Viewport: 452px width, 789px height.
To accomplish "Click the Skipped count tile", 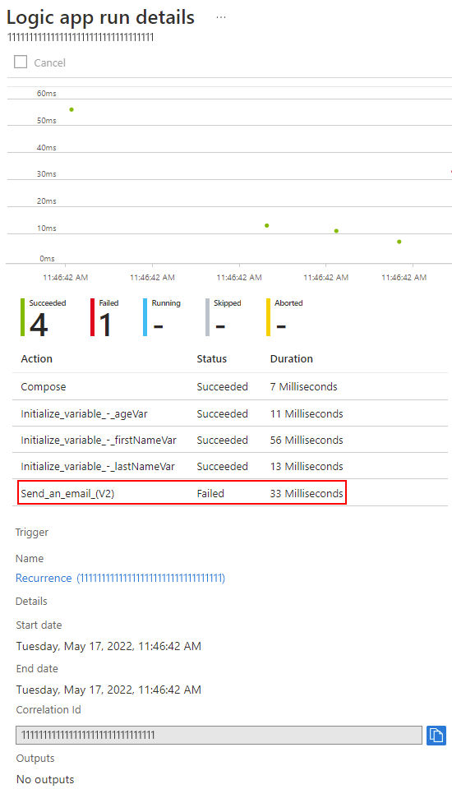I will 224,317.
